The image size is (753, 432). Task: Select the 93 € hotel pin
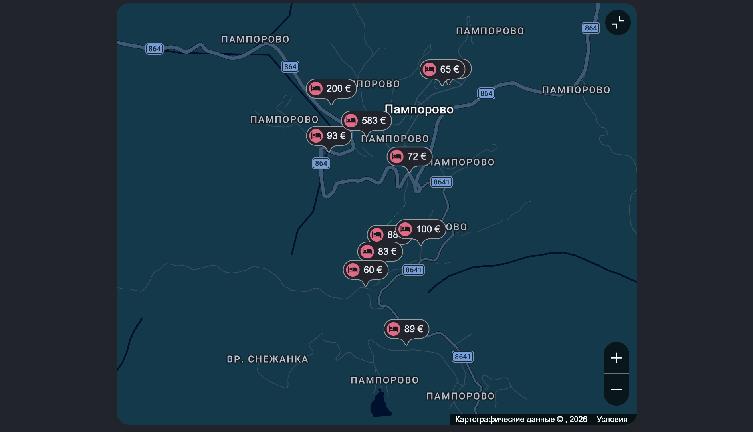[329, 136]
